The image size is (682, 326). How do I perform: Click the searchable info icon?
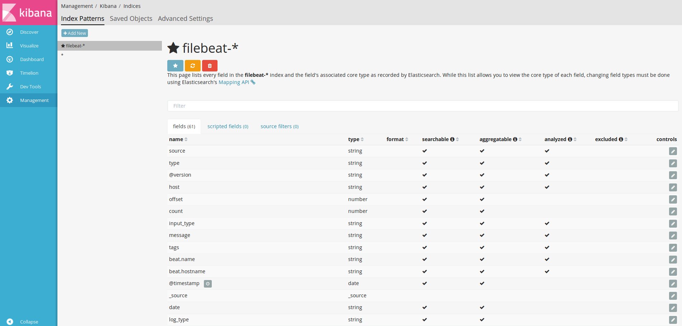[x=452, y=139]
